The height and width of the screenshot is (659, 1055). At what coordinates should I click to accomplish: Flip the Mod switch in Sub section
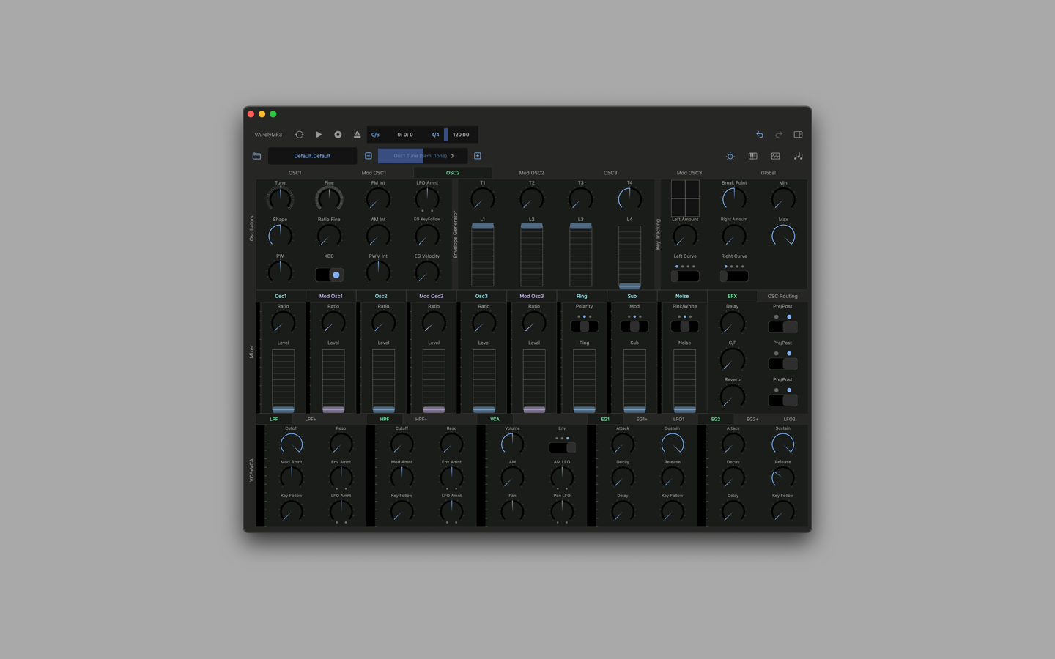(634, 327)
